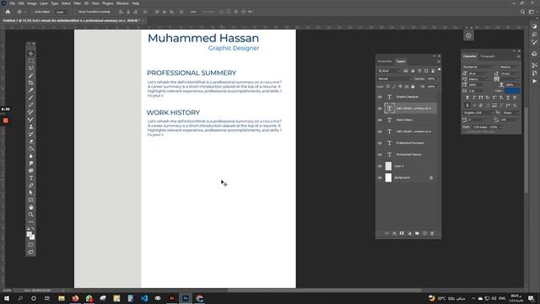Hide the Background layer
The image size is (540, 304).
click(380, 178)
